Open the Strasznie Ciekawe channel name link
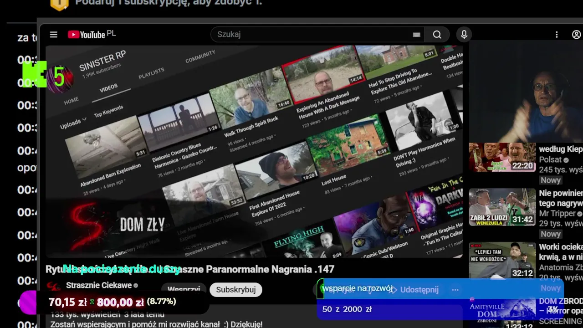This screenshot has height=328, width=583. coord(99,286)
